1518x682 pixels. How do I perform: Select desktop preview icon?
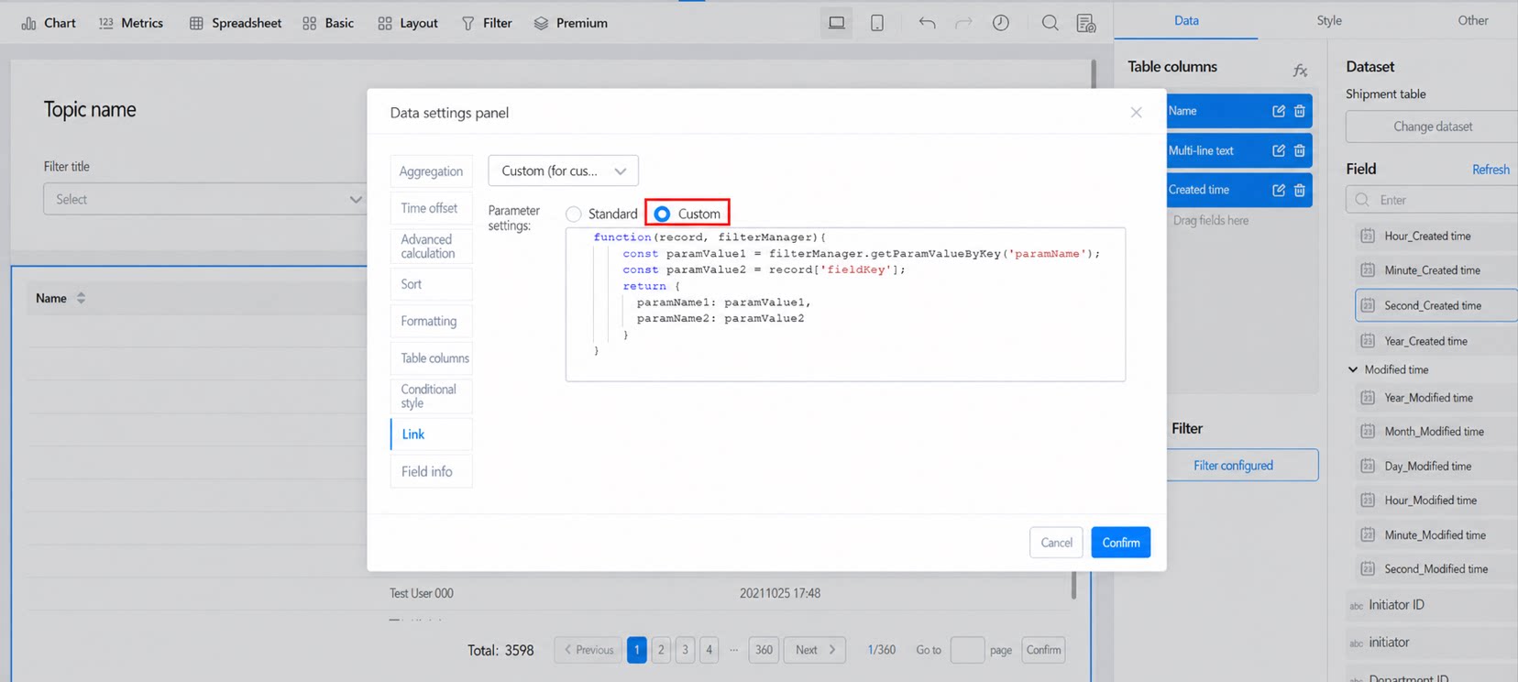(837, 23)
